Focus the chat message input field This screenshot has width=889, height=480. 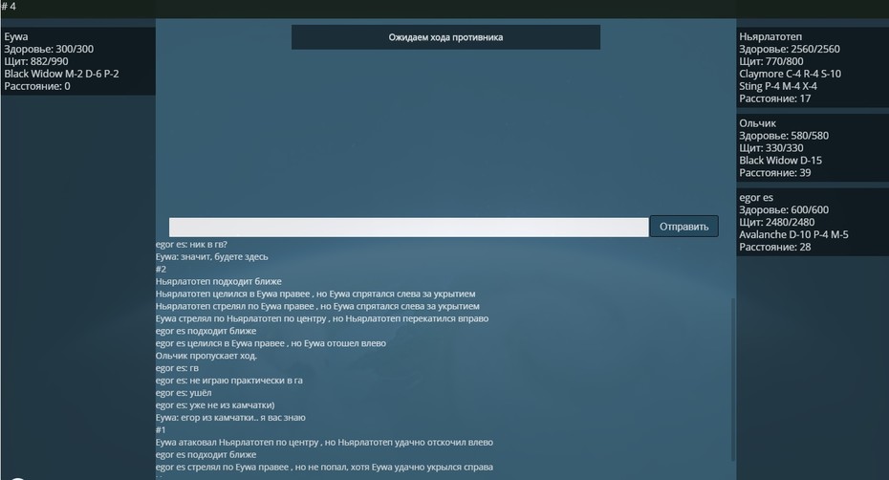[408, 227]
